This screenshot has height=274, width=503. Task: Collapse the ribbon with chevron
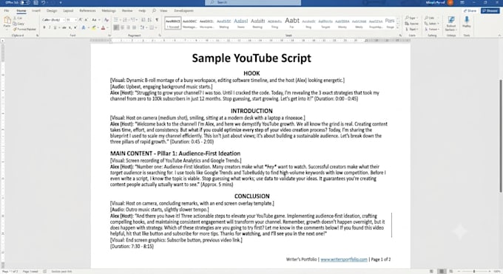click(x=499, y=35)
